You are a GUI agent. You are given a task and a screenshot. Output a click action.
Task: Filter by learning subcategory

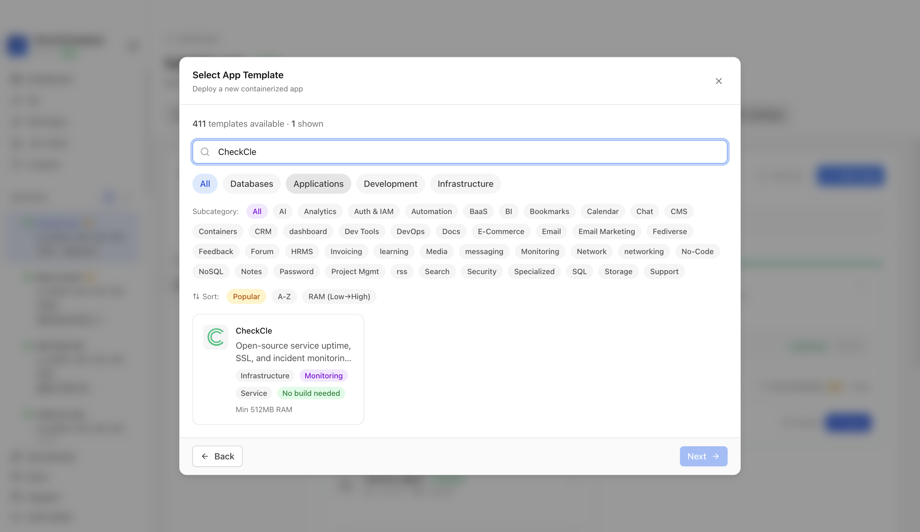(x=394, y=252)
